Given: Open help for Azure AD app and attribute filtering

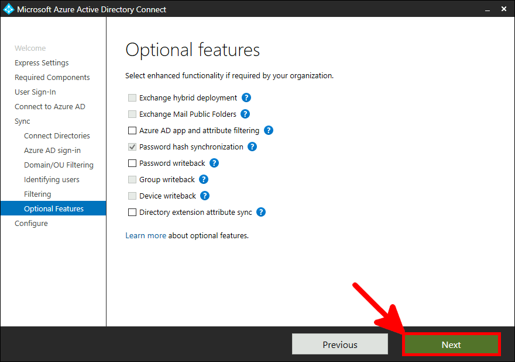Looking at the screenshot, I should [x=268, y=130].
